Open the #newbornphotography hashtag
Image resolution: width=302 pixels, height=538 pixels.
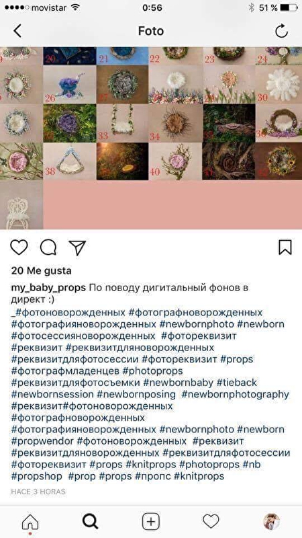(x=236, y=395)
